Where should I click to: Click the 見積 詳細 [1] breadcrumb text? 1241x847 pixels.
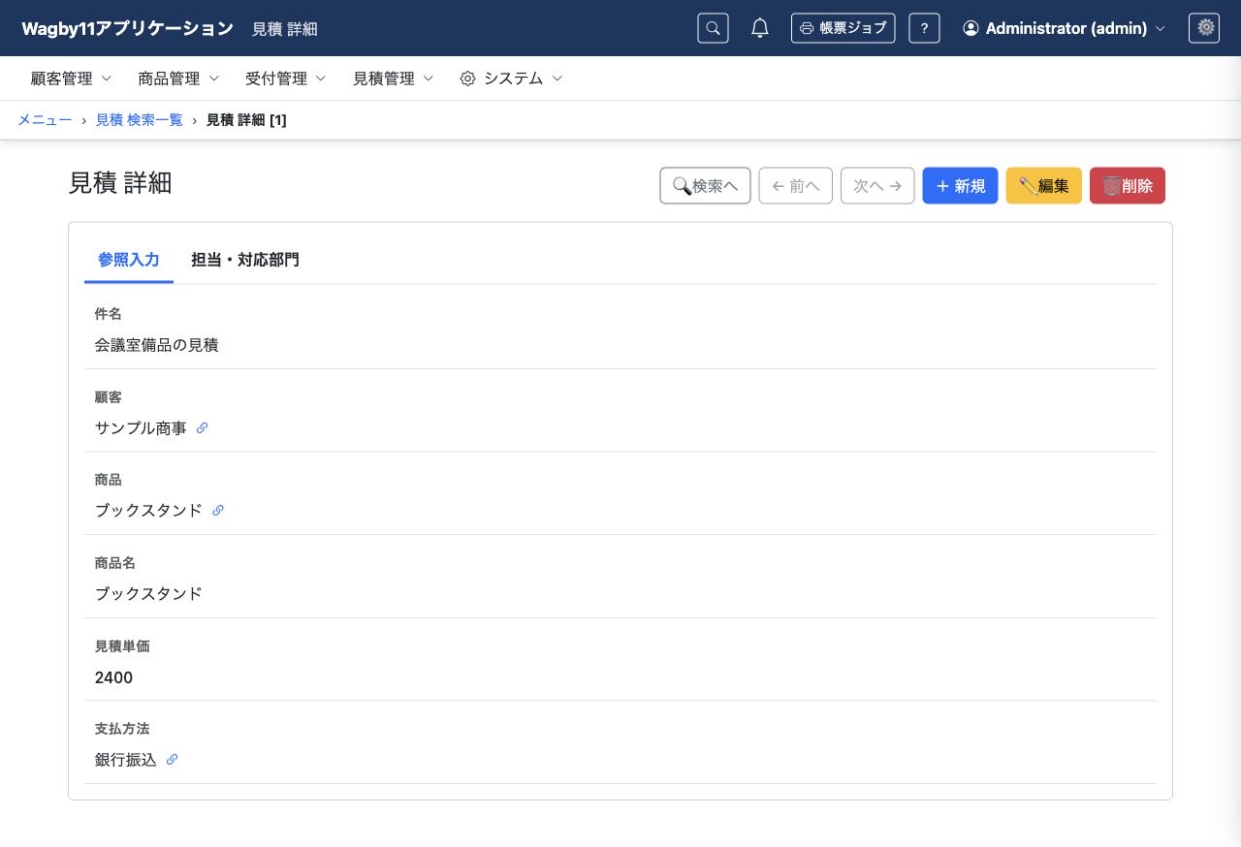(246, 120)
